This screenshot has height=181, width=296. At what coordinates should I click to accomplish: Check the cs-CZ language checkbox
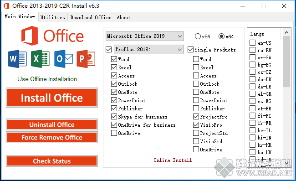tap(253, 72)
